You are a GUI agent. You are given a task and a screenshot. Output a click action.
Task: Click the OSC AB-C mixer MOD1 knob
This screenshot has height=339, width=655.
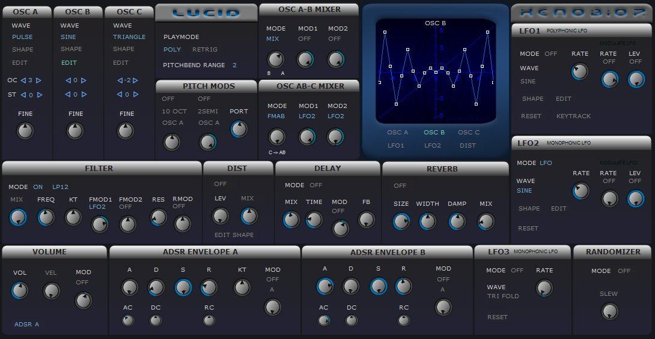click(306, 137)
